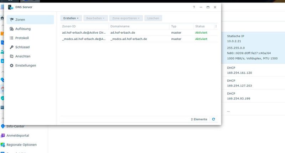
Task: Click the Schlüssel key icon
Action: [x=12, y=47]
